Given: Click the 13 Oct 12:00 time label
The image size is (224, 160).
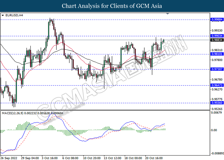Looking at the screenshot, I should (x=112, y=158).
